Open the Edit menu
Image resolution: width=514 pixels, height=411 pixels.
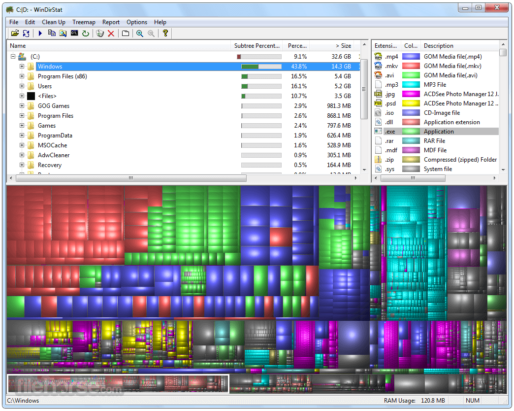pos(30,22)
